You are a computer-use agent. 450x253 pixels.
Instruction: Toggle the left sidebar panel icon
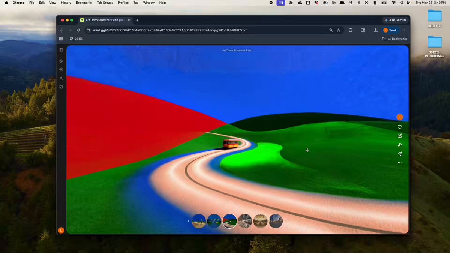(61, 50)
